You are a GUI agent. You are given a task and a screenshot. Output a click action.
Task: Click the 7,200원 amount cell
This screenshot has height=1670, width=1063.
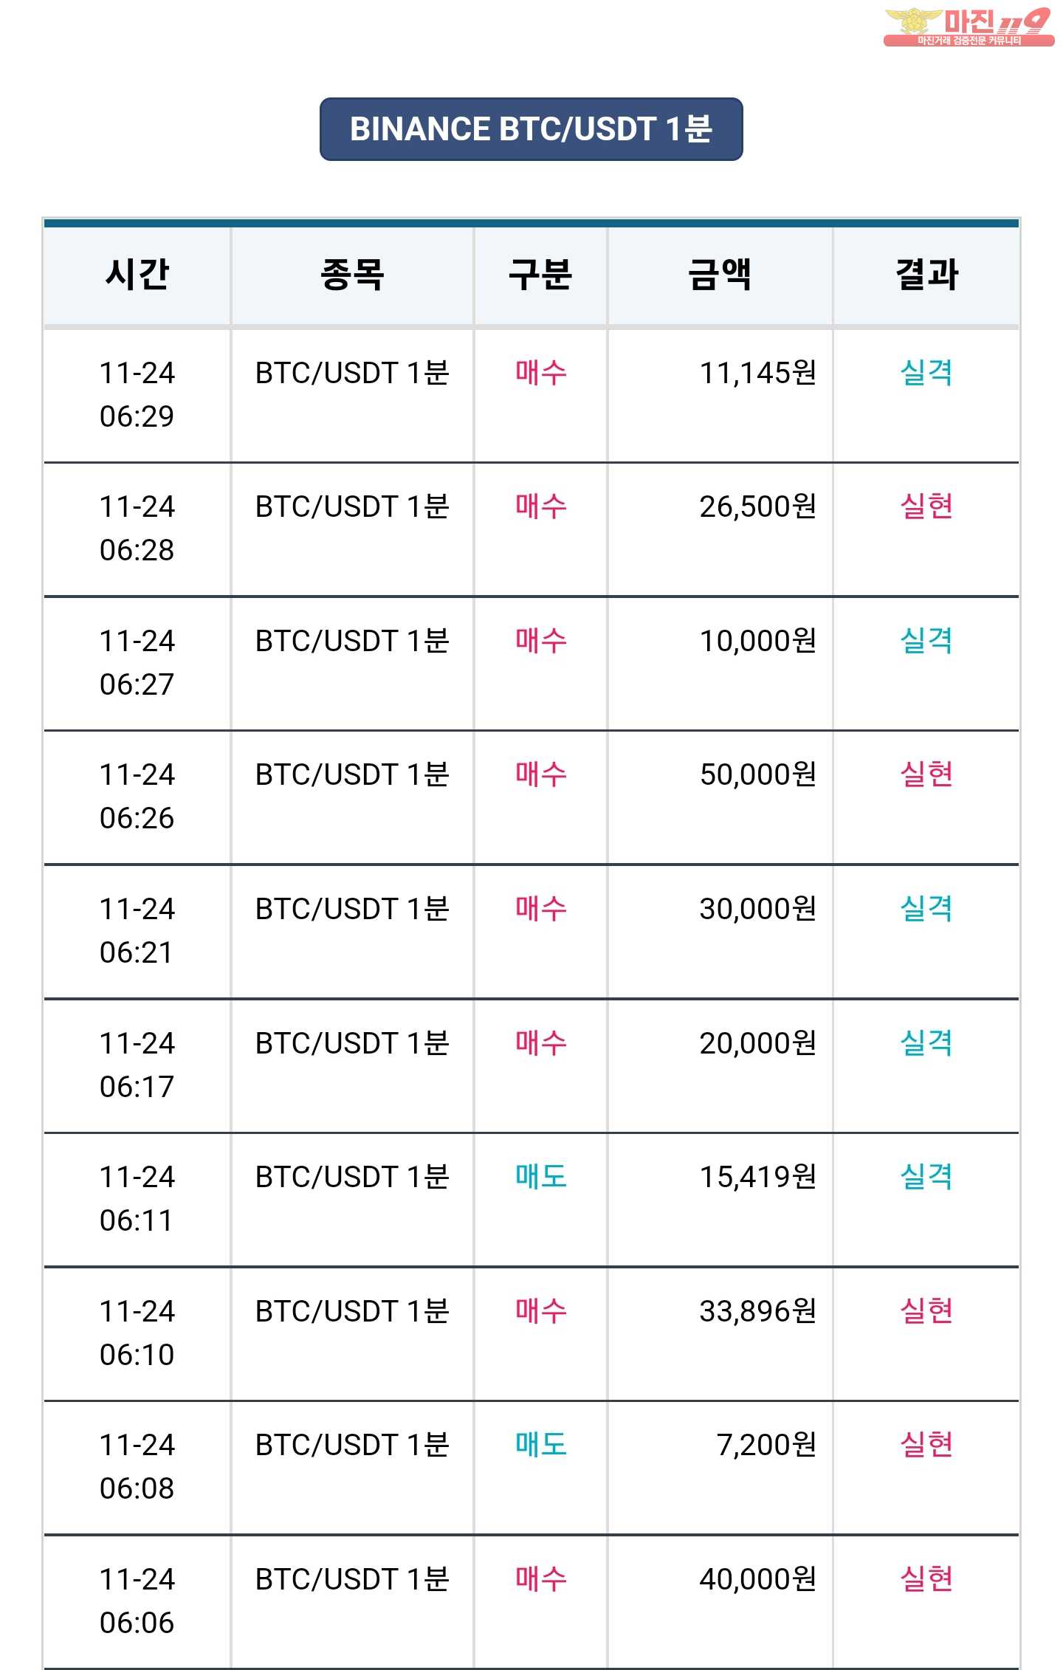pyautogui.click(x=766, y=1445)
